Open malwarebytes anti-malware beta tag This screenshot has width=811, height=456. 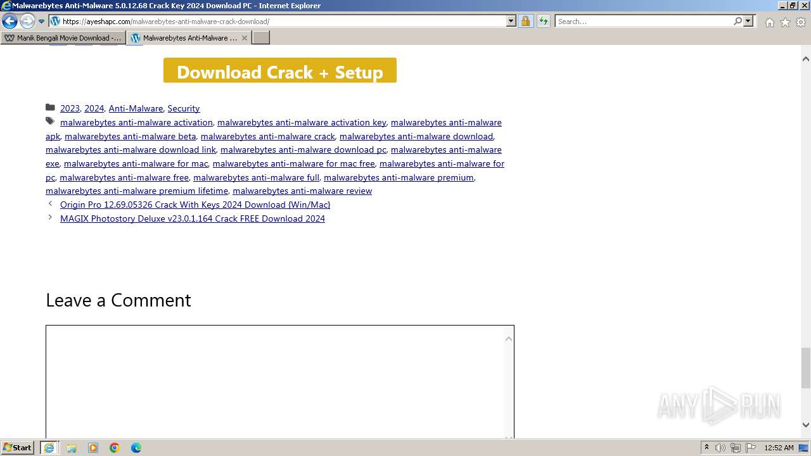(130, 136)
